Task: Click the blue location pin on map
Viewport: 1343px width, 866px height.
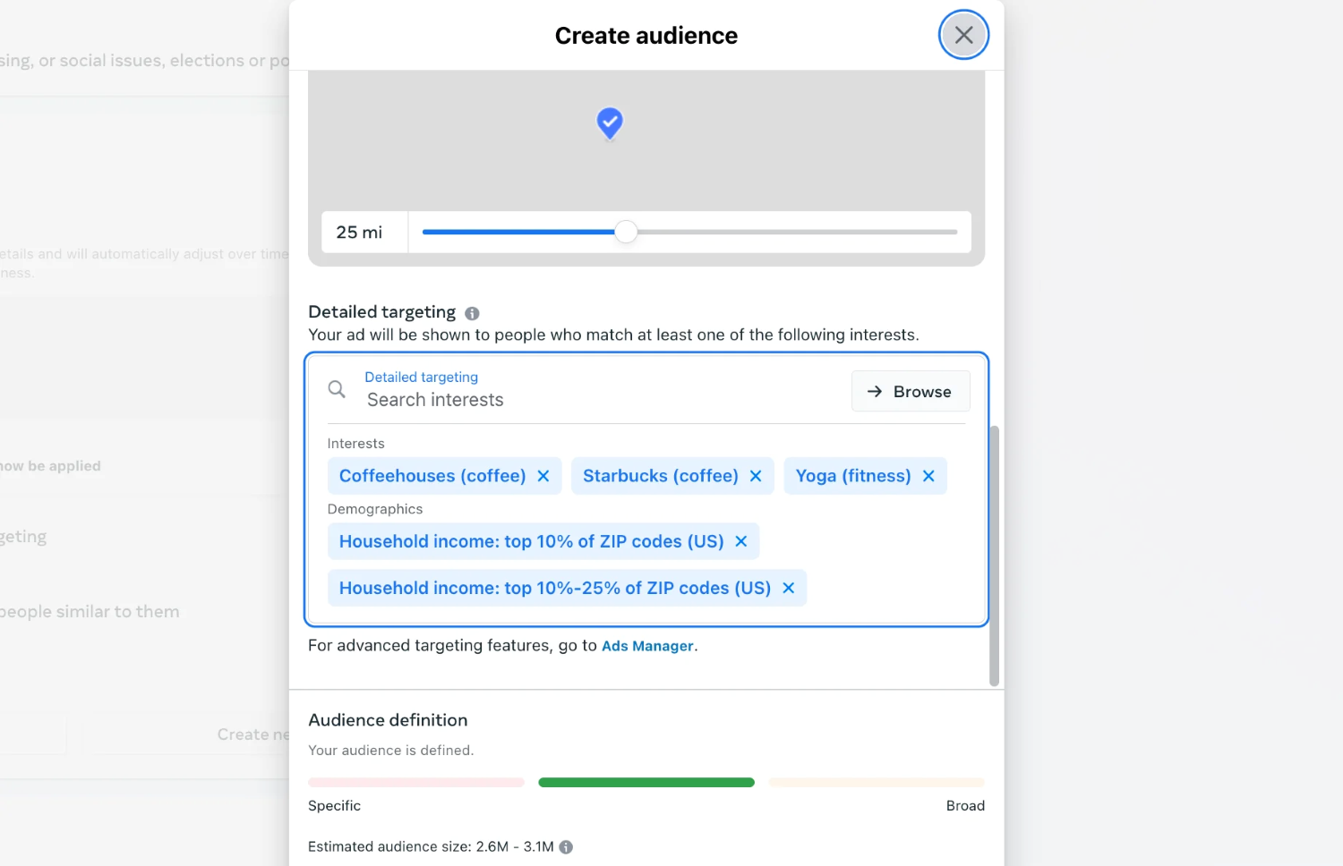Action: coord(610,122)
